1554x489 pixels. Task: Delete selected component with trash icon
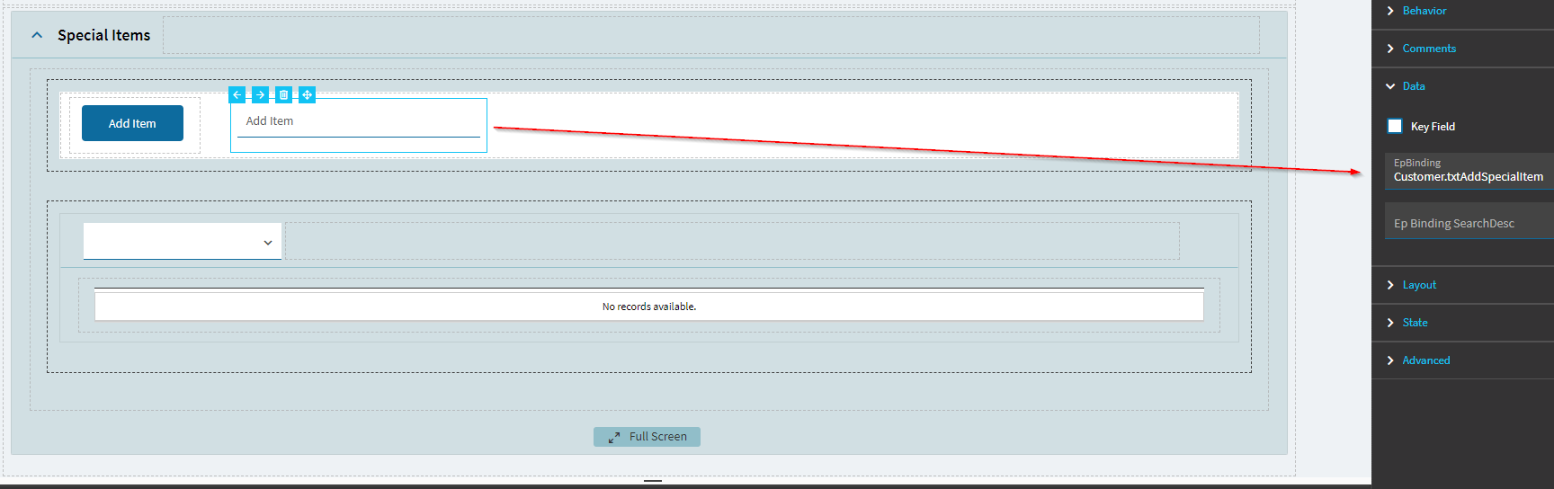[x=283, y=94]
